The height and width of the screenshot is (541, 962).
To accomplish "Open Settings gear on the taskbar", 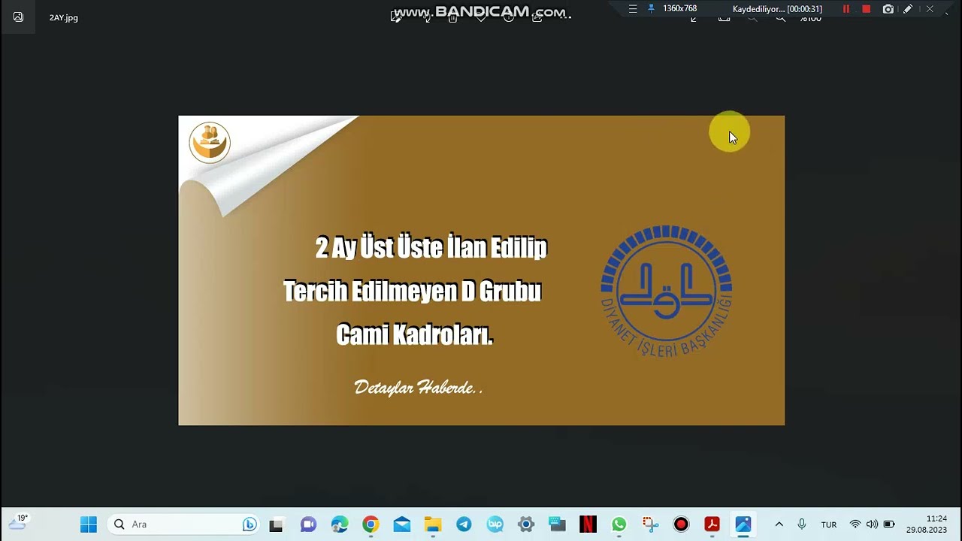I will coord(526,524).
